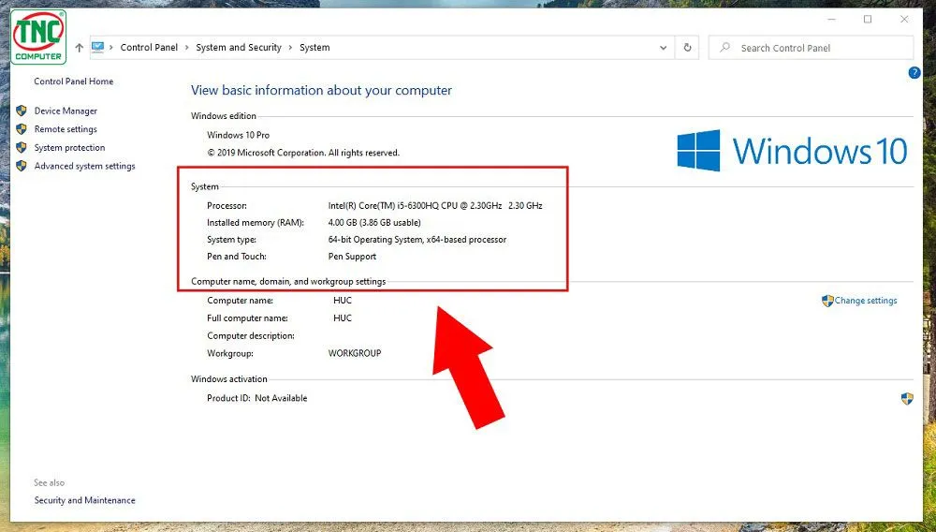Open help via the question mark icon

[914, 73]
